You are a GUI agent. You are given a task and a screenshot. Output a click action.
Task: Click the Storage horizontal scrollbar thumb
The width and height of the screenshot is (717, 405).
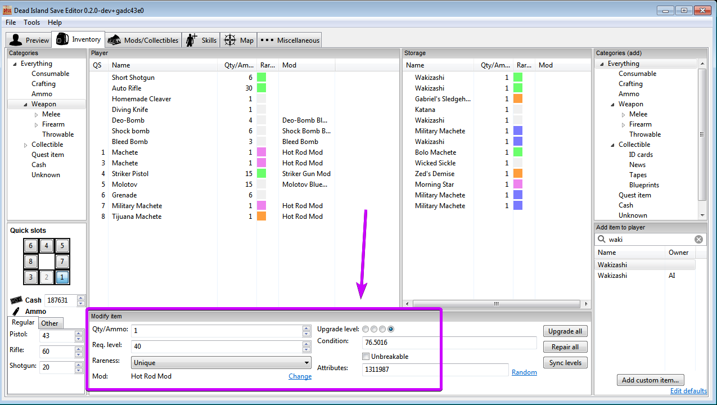click(497, 304)
